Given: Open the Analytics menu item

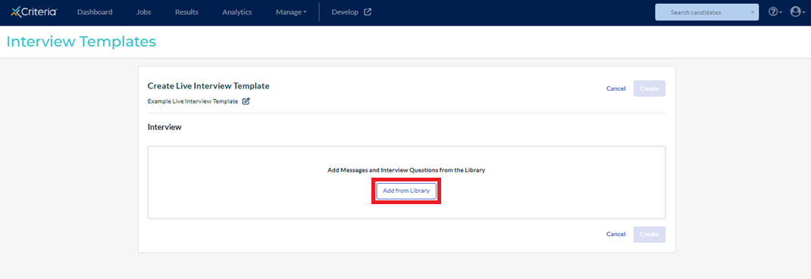Looking at the screenshot, I should (x=237, y=12).
